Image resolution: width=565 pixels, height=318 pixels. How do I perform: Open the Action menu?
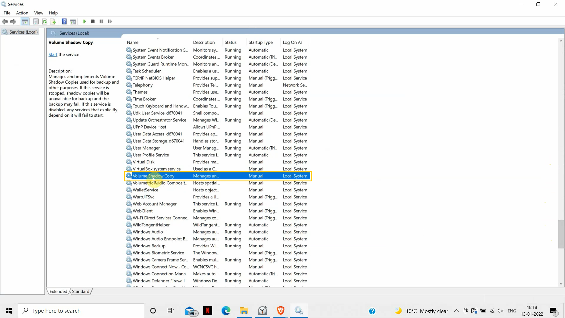[x=22, y=13]
